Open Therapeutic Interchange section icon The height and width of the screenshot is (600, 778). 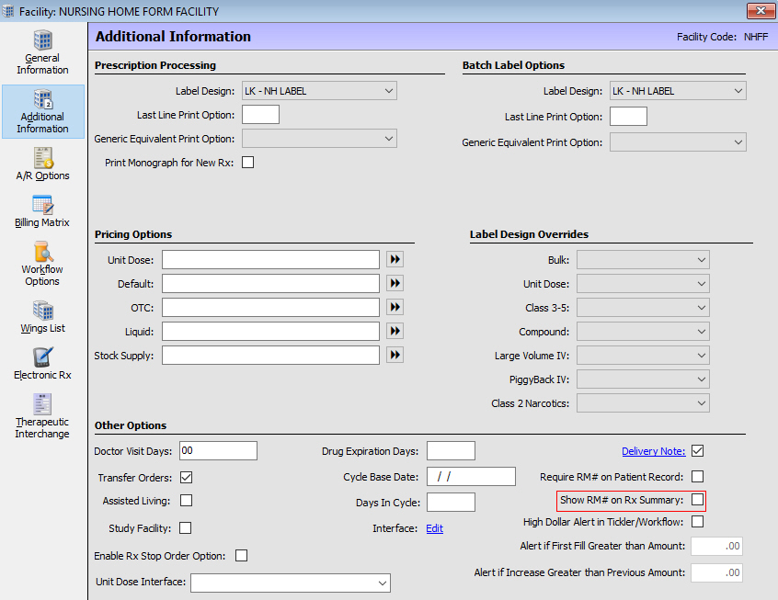tap(42, 404)
